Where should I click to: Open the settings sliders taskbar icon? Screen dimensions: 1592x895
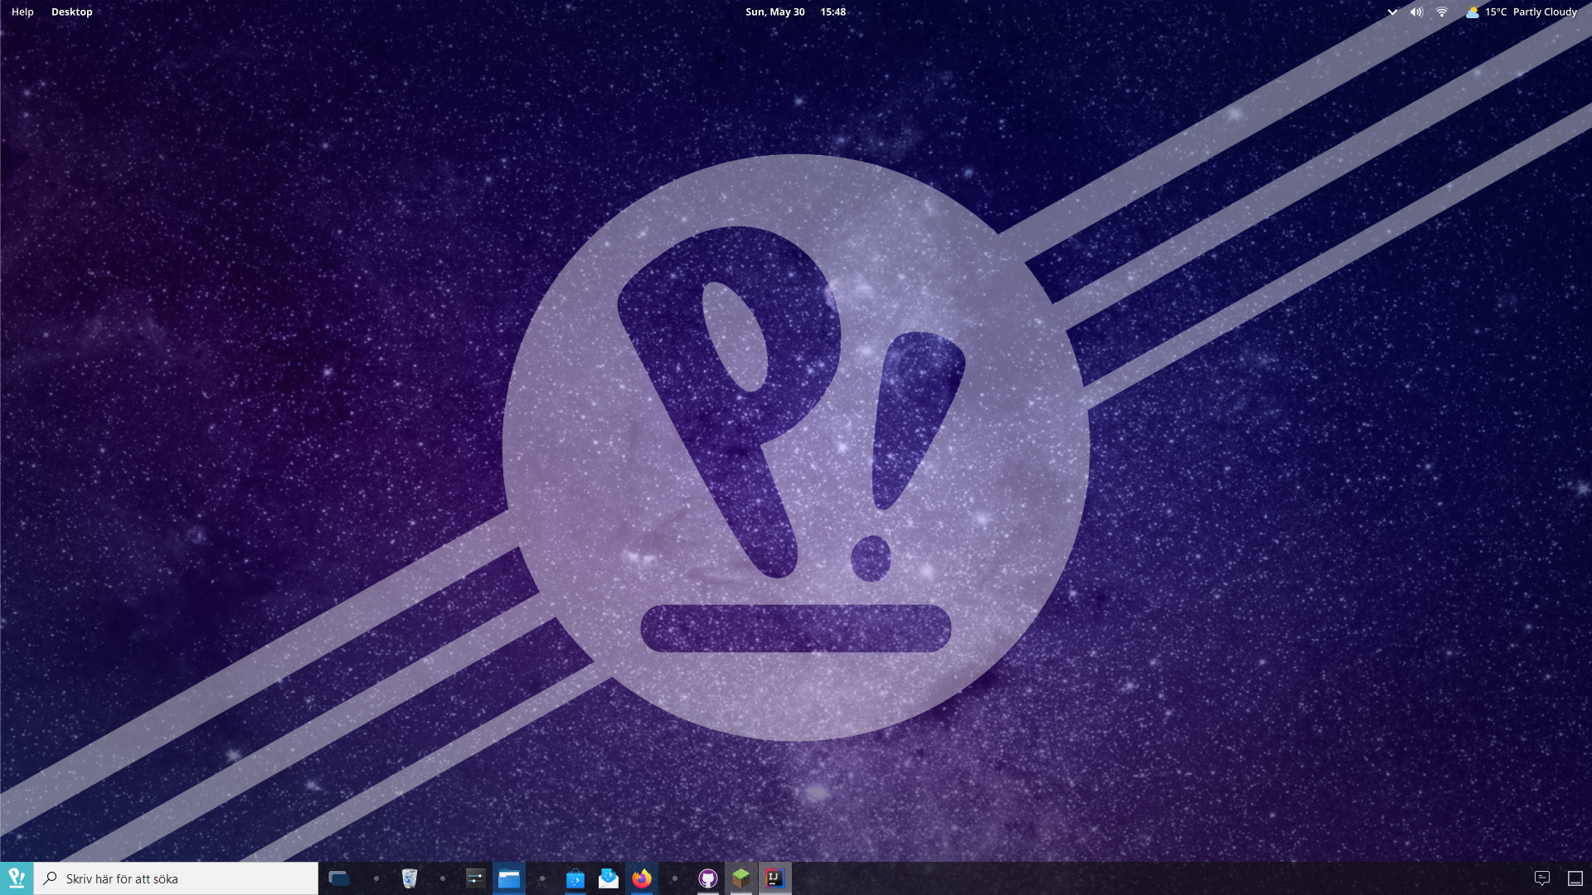click(475, 878)
